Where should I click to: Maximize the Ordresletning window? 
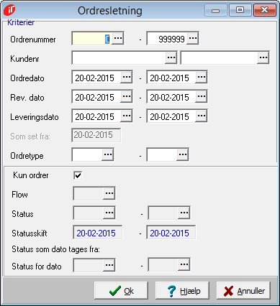240,10
